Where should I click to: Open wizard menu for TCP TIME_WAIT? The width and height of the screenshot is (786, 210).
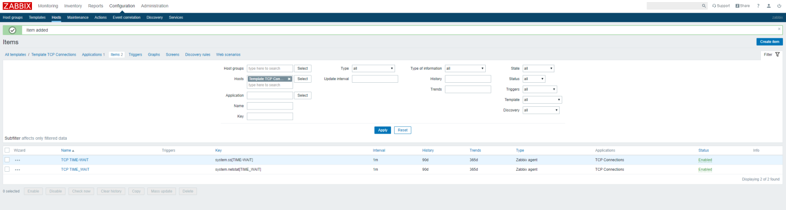click(x=18, y=170)
